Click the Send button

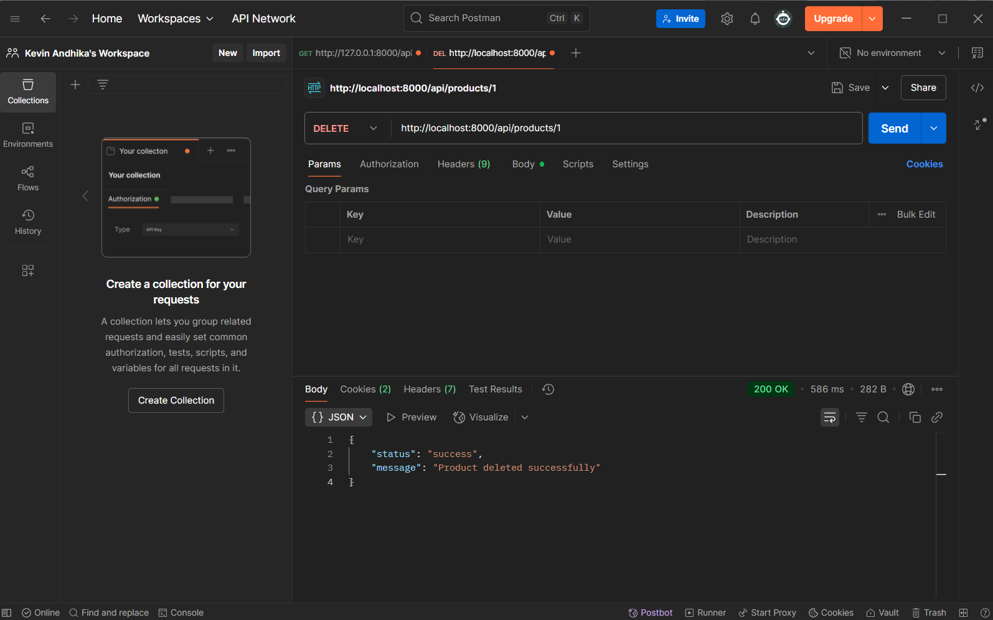(x=894, y=128)
